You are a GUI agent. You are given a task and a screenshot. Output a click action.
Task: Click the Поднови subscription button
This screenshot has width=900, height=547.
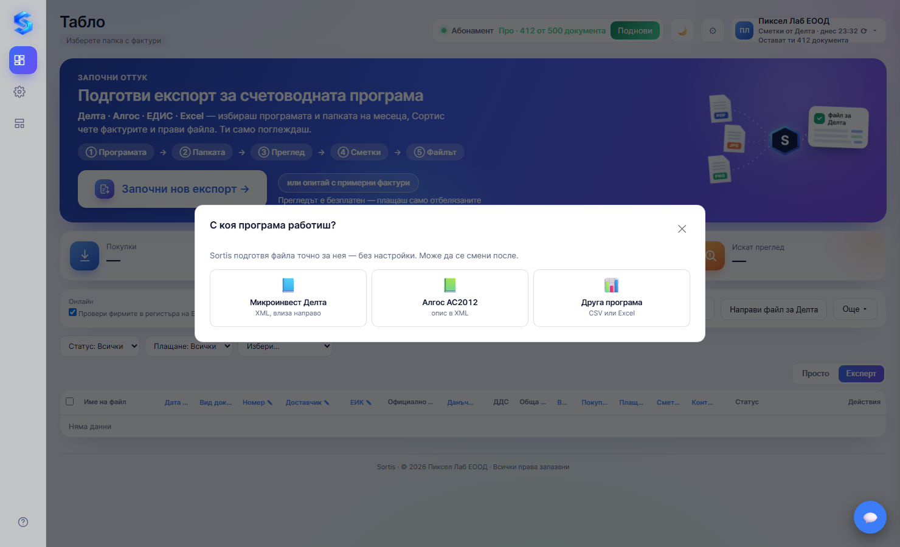pos(635,30)
